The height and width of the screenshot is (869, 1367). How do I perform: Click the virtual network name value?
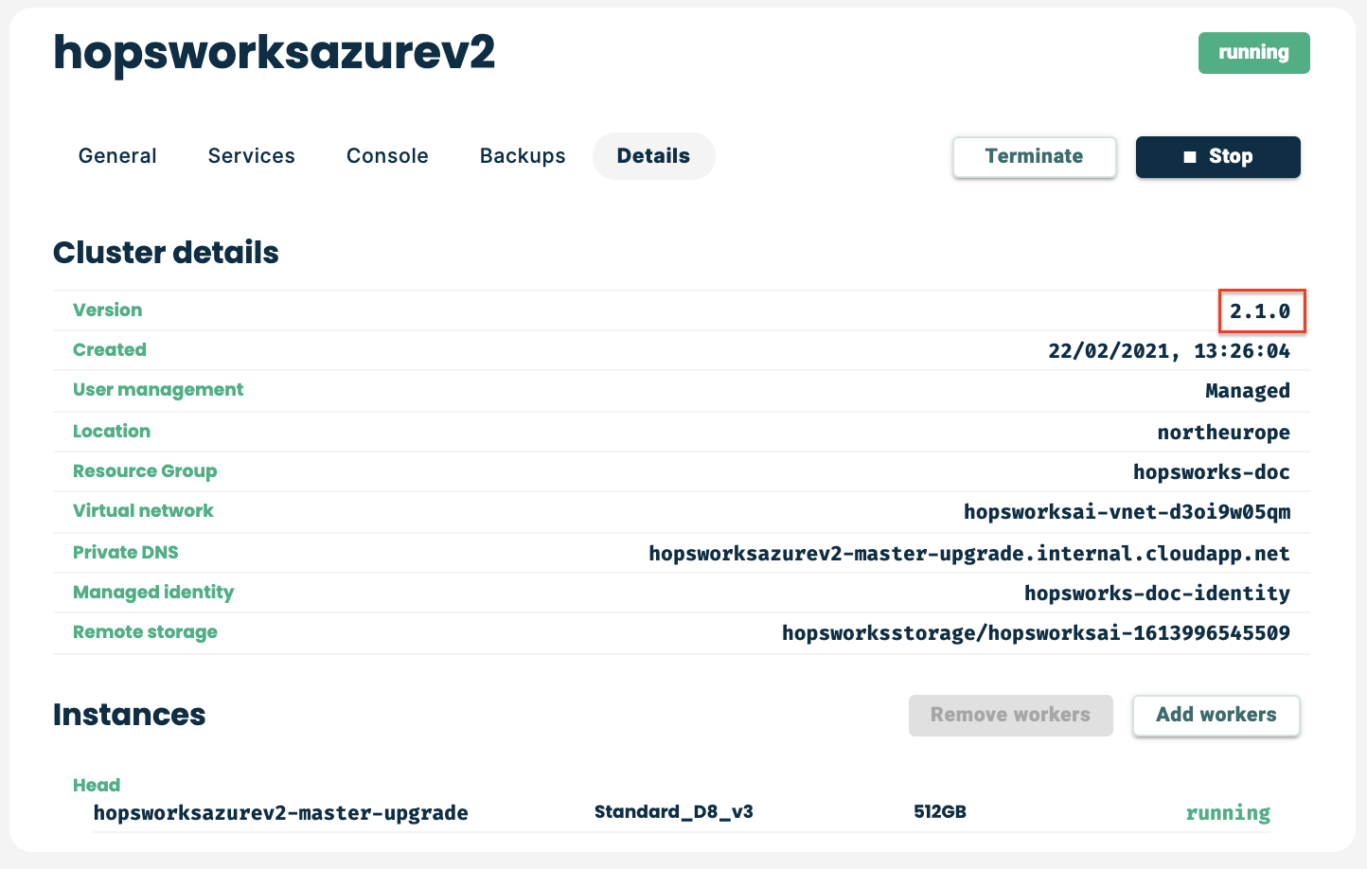tap(1127, 512)
